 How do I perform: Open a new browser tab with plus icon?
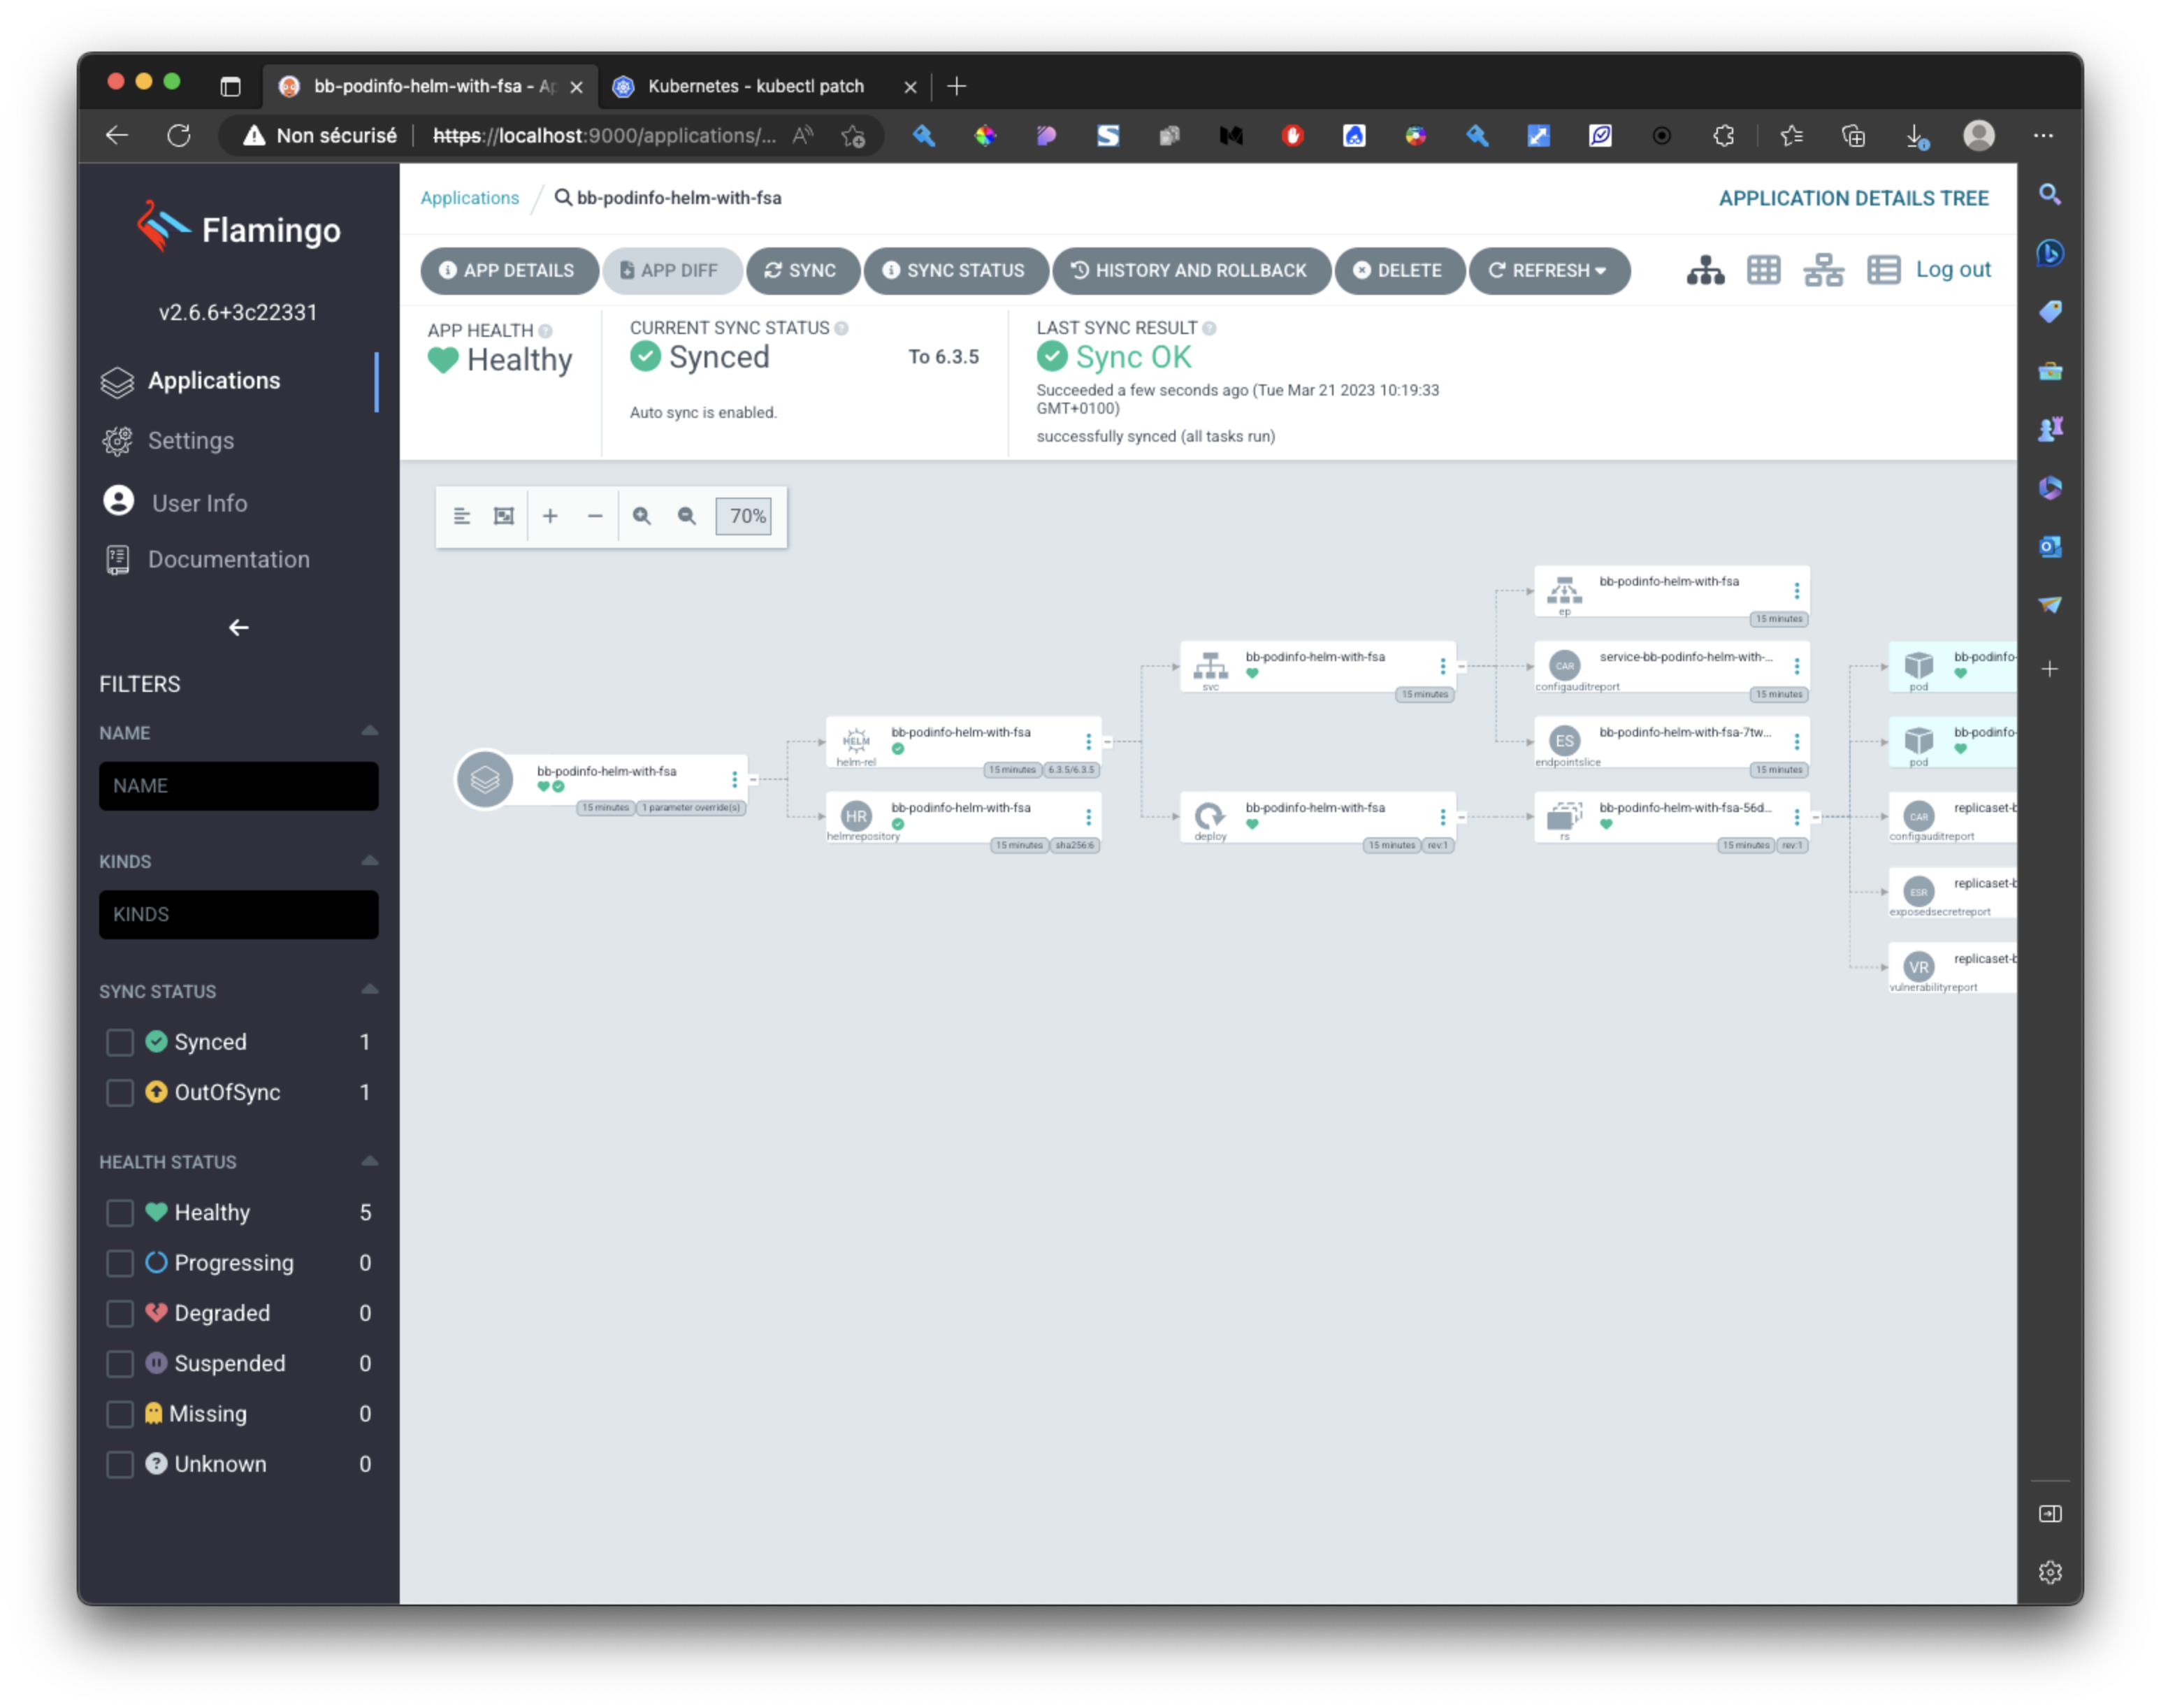point(956,86)
